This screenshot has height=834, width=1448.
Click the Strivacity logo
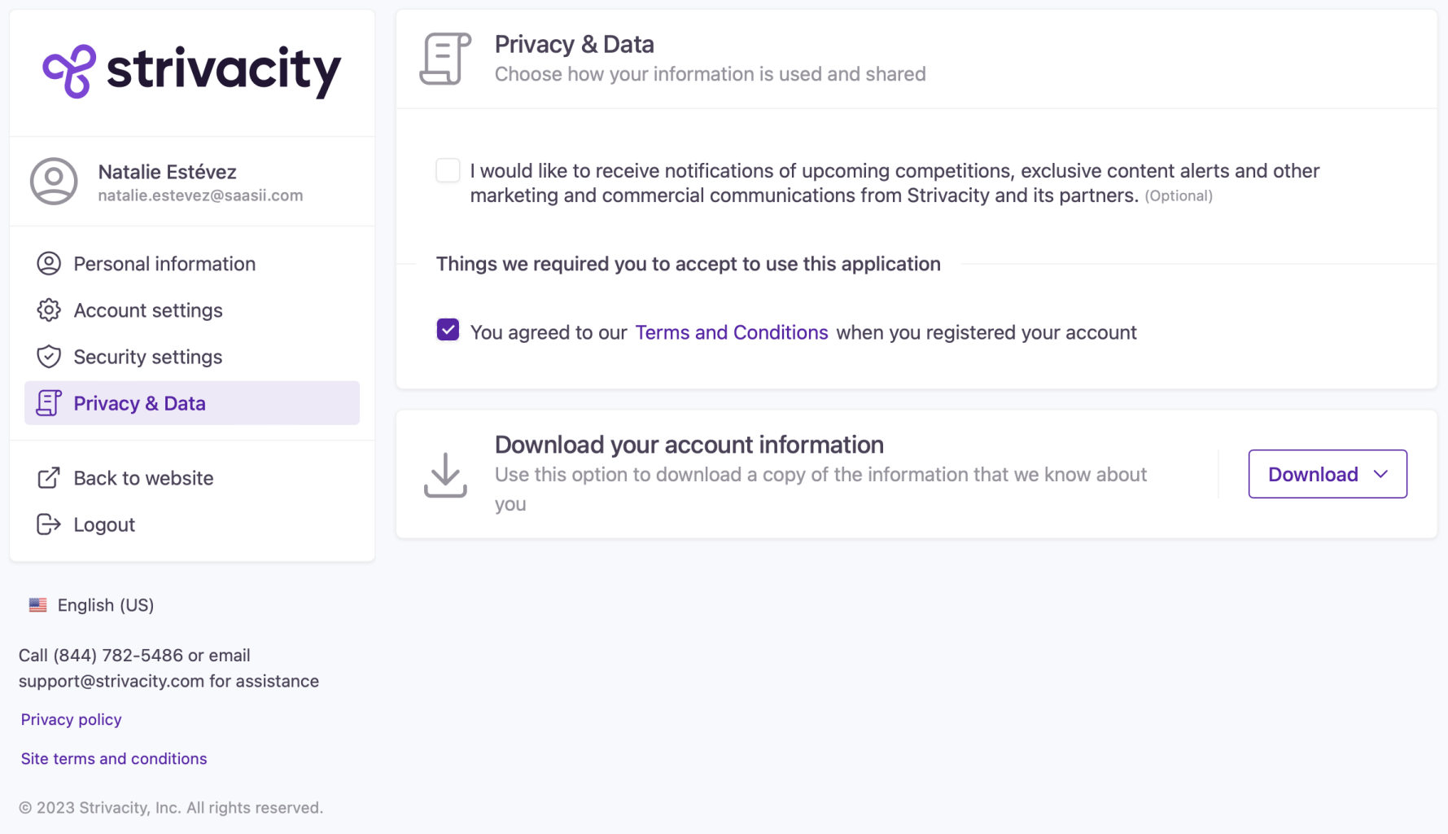(x=191, y=72)
